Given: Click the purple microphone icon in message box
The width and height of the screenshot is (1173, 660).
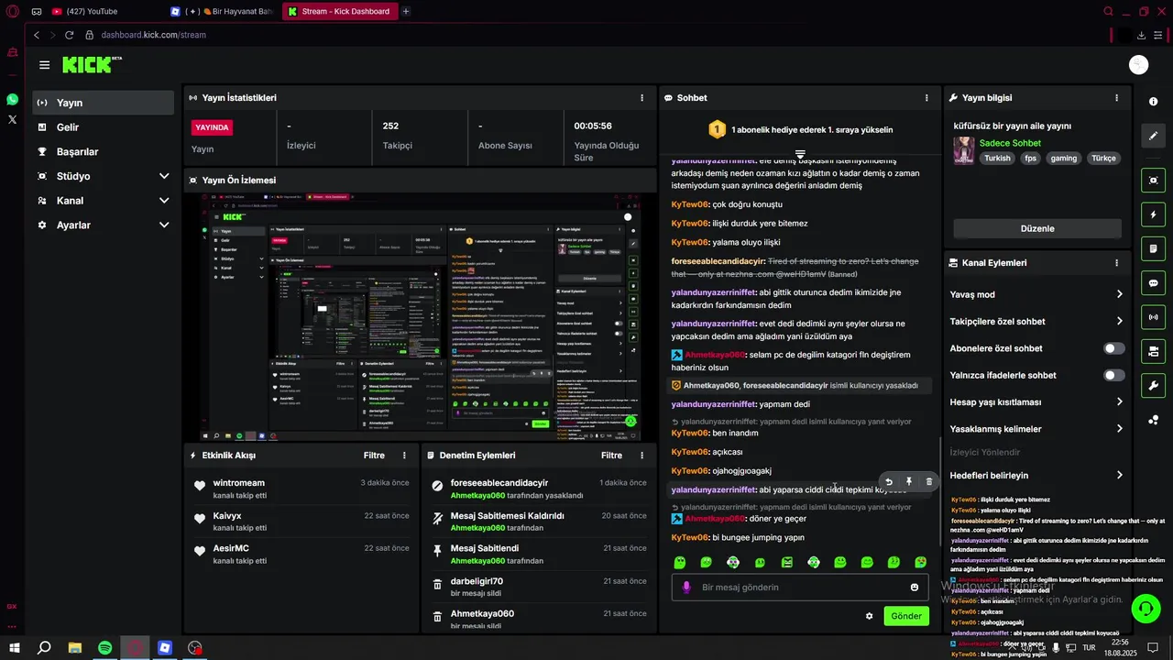Looking at the screenshot, I should (685, 588).
